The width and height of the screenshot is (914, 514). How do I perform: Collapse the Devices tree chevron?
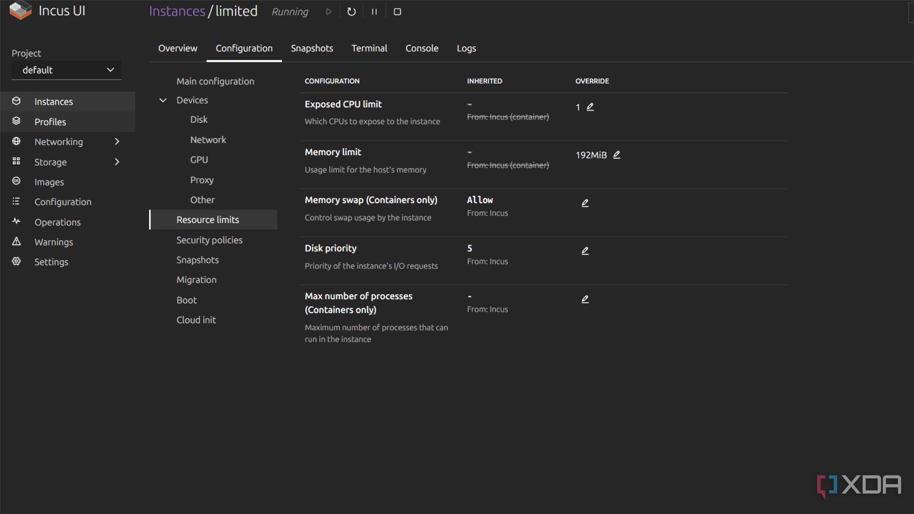163,100
